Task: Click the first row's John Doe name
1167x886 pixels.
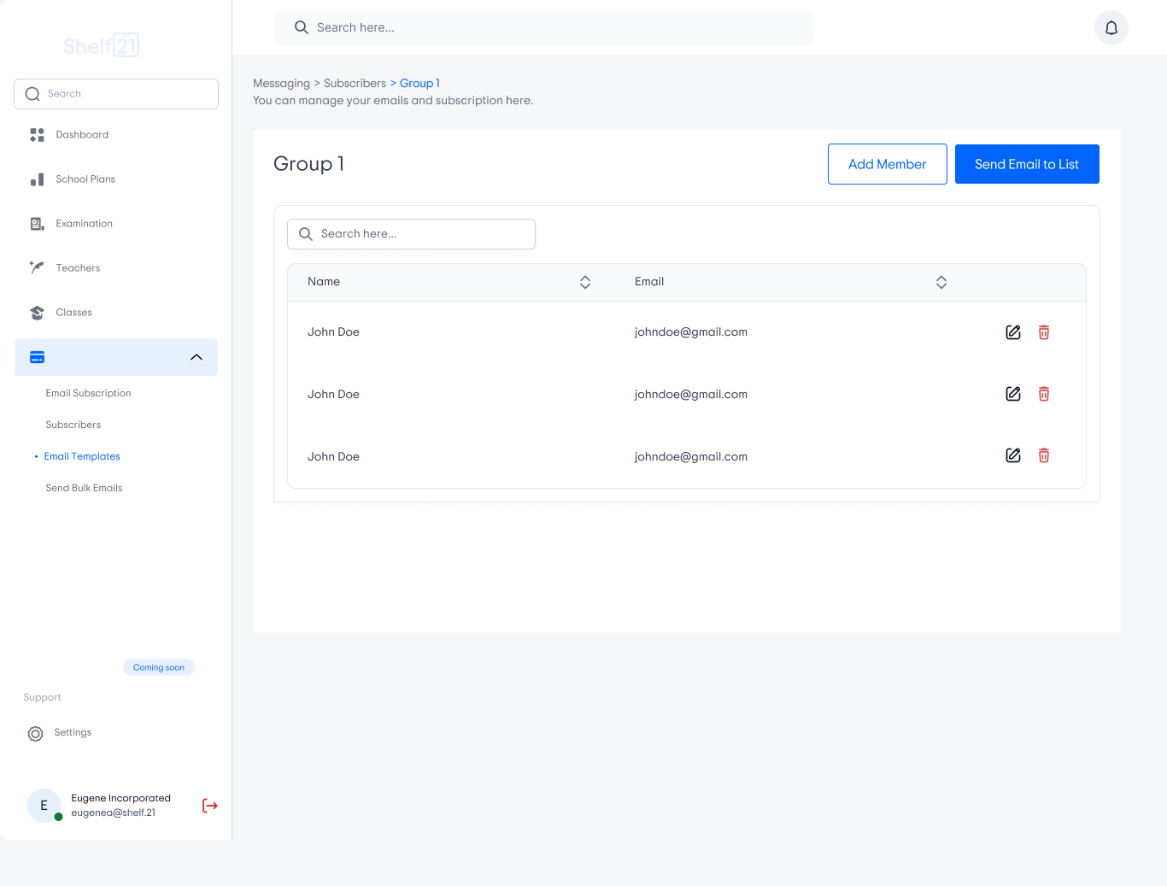Action: click(x=333, y=332)
